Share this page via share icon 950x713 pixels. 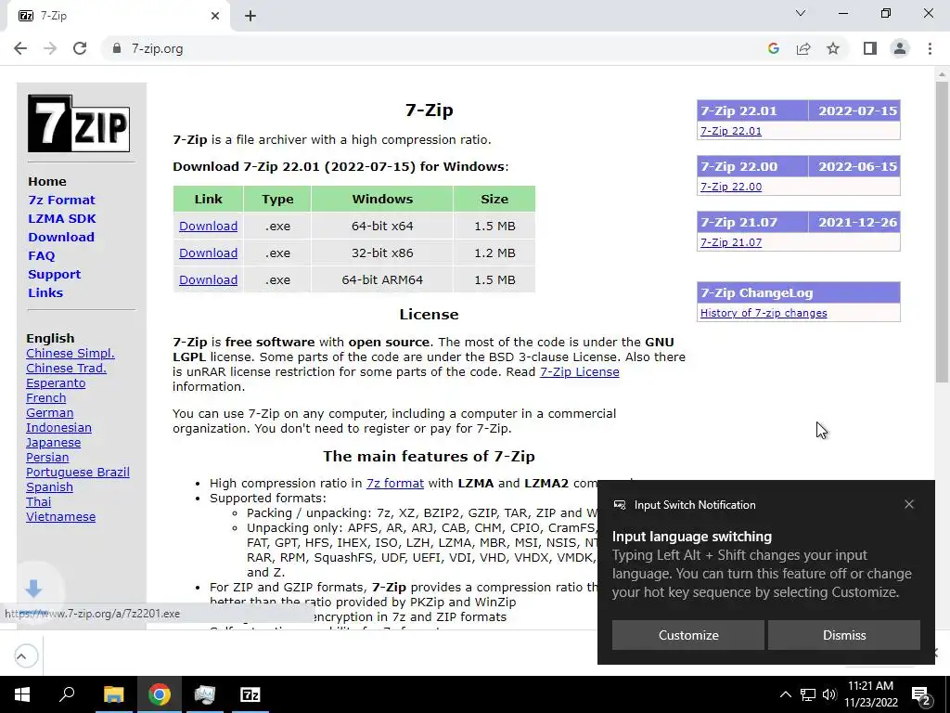[x=803, y=48]
